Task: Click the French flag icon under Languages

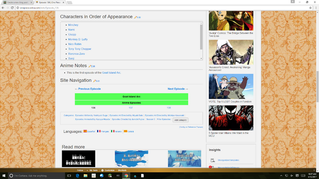Action: coord(99,131)
